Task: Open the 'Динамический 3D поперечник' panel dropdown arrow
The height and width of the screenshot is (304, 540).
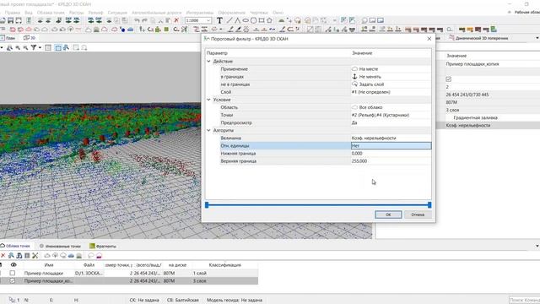Action: pyautogui.click(x=537, y=38)
